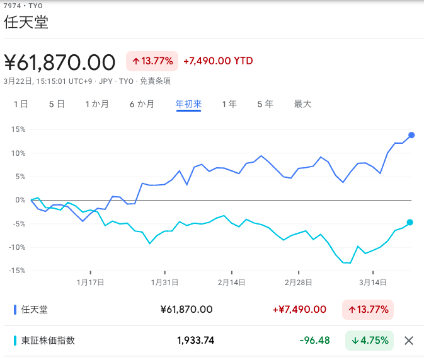The image size is (424, 357).
Task: Click the 1,933.74 index value
Action: pyautogui.click(x=195, y=341)
